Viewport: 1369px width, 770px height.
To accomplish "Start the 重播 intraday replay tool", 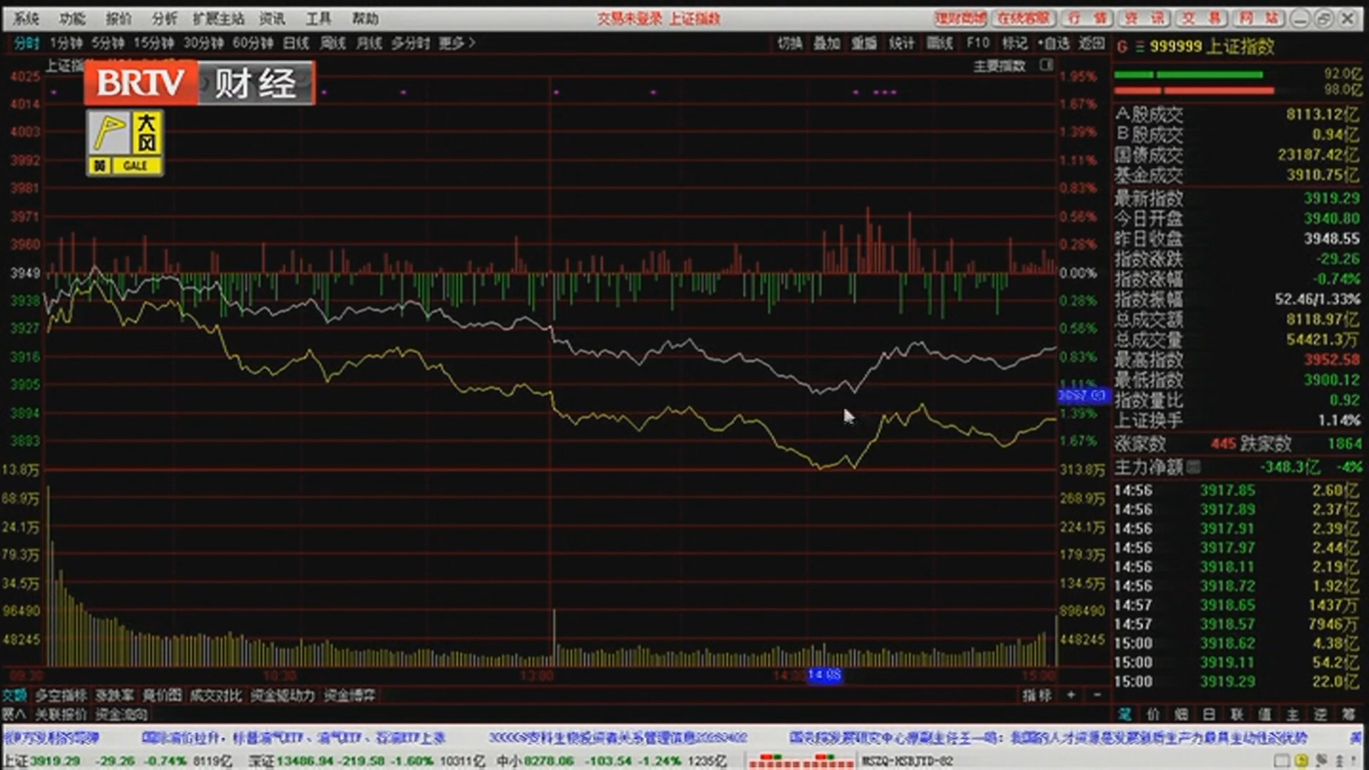I will click(863, 43).
